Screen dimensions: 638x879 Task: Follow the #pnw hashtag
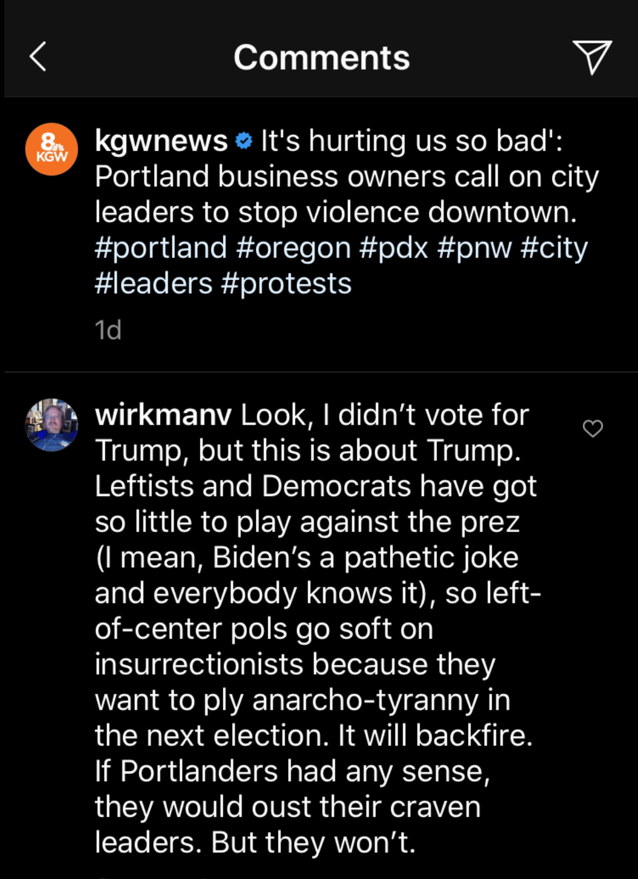coord(475,248)
